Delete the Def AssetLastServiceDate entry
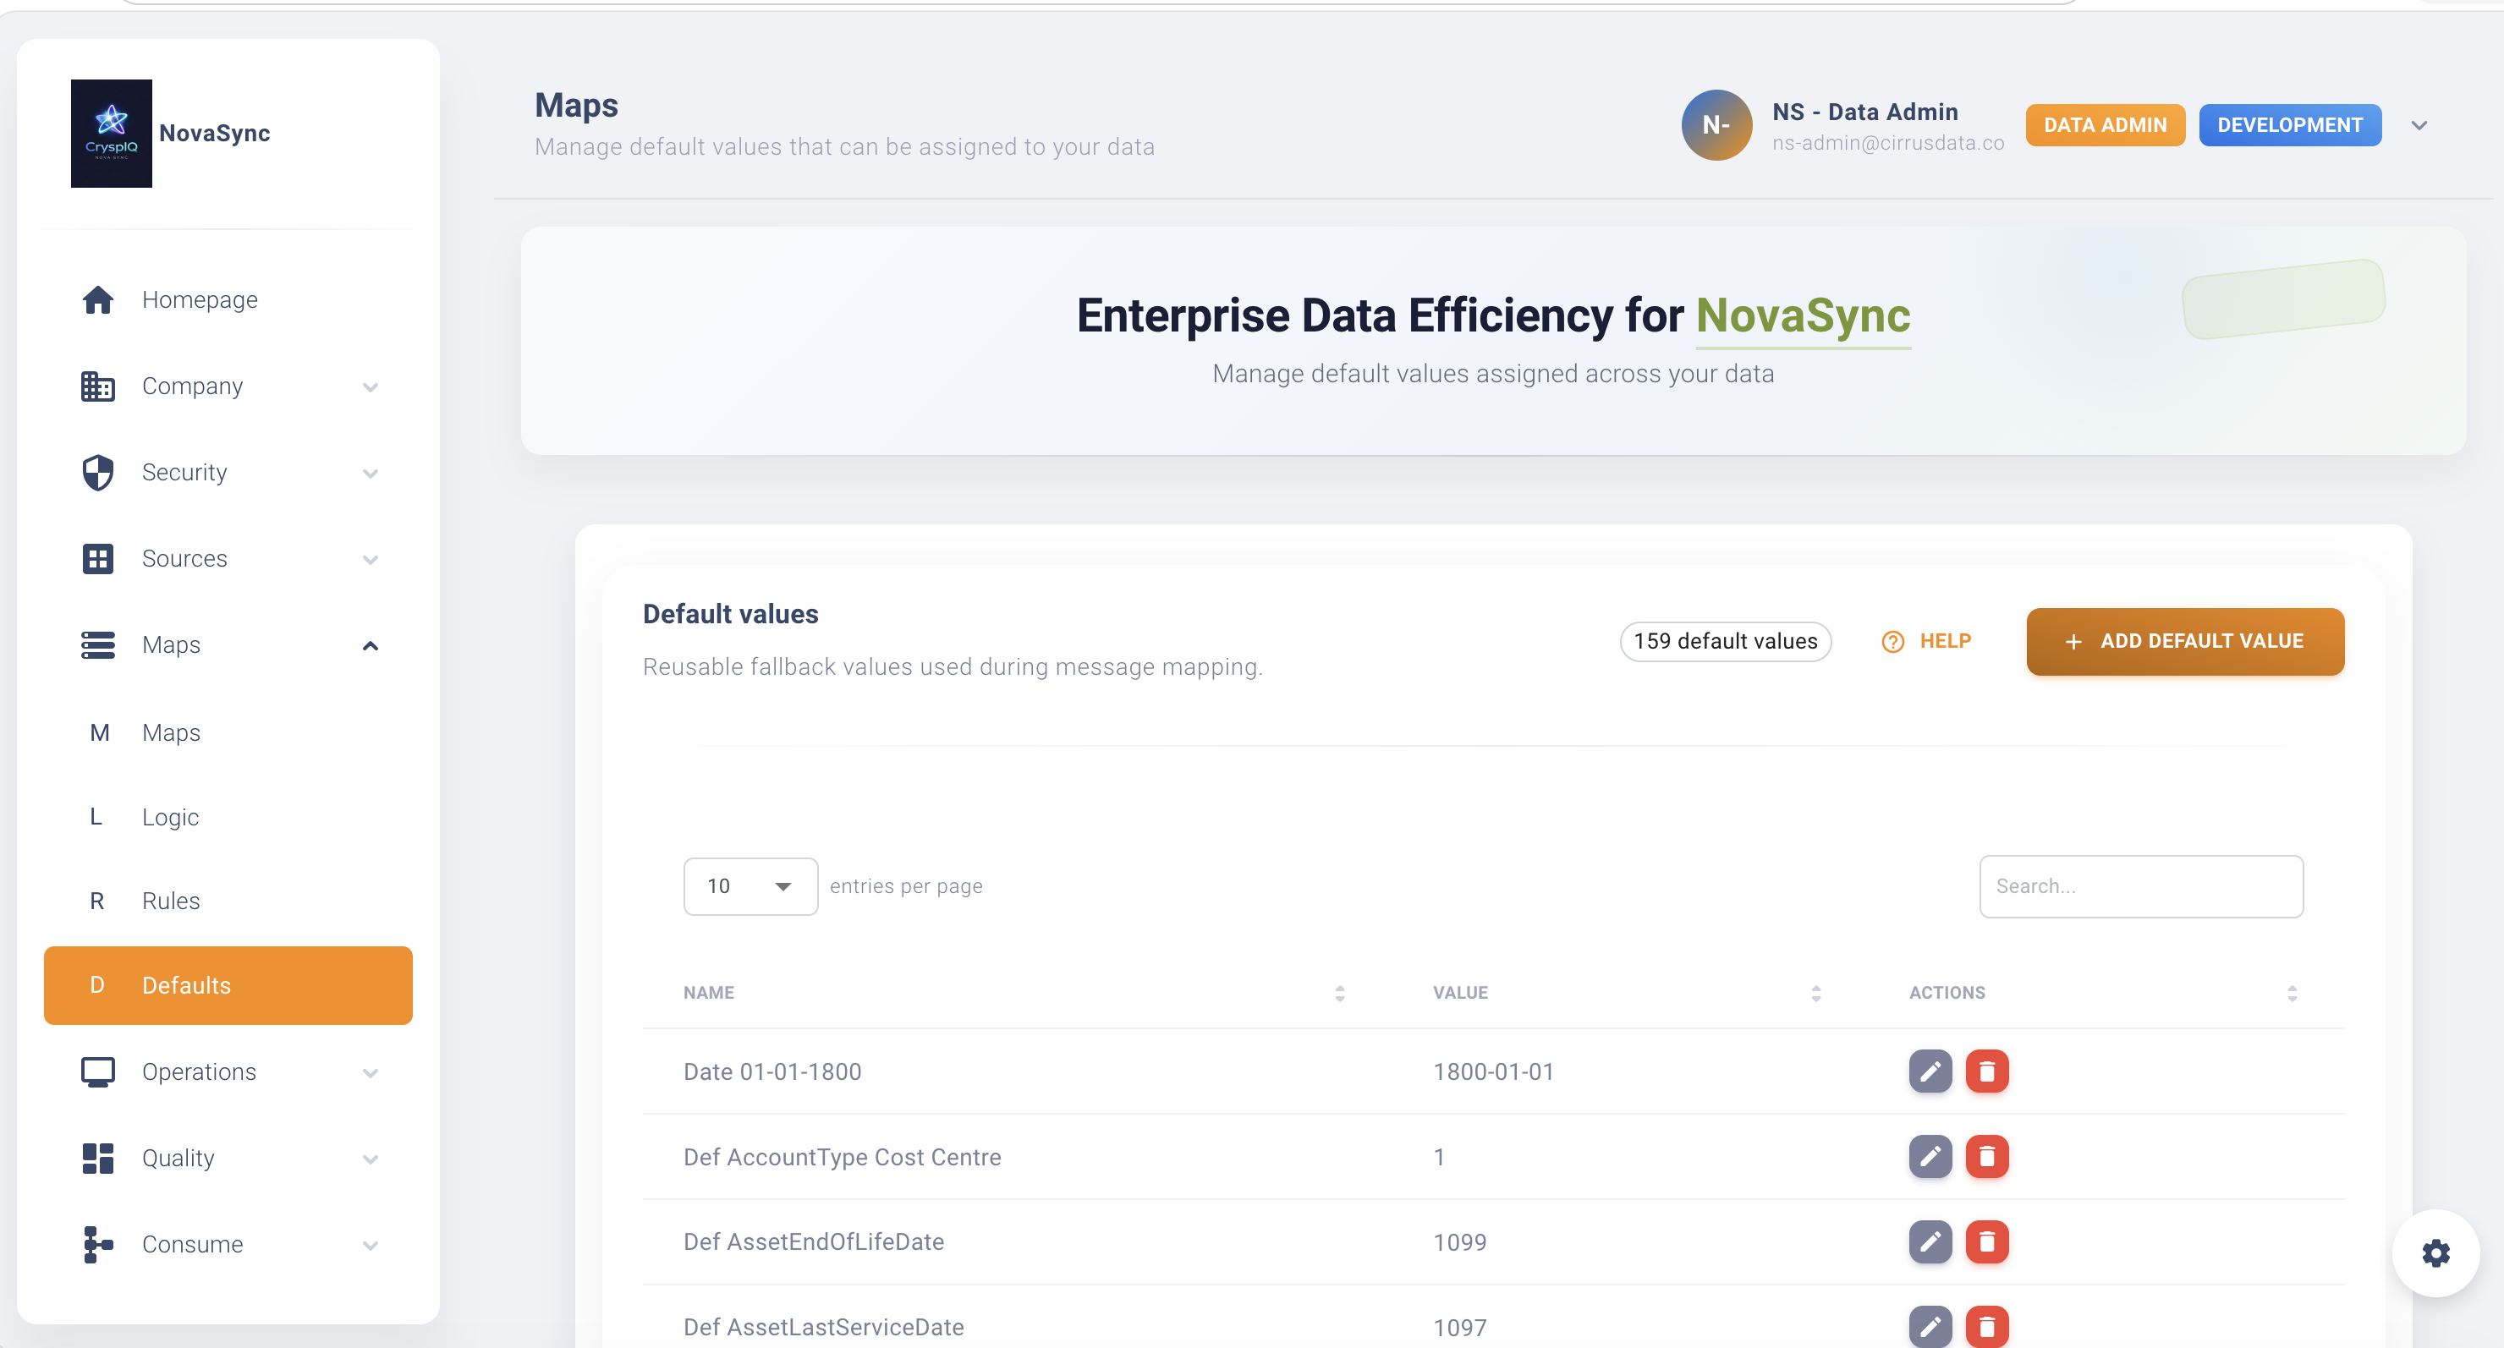This screenshot has width=2504, height=1348. [1987, 1327]
